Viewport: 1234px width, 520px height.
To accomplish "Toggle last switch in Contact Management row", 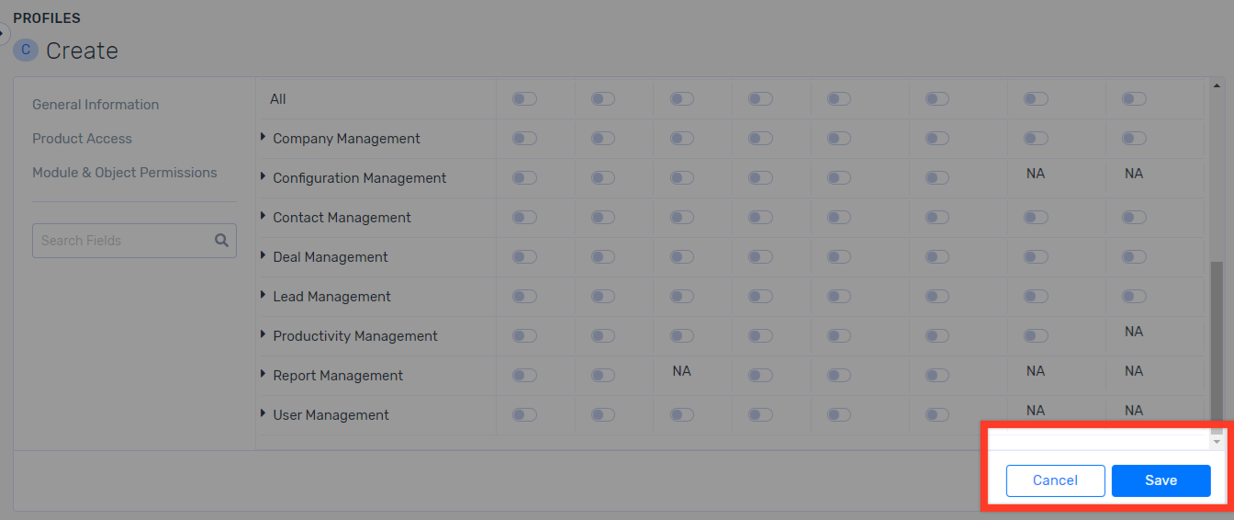I will (1134, 218).
